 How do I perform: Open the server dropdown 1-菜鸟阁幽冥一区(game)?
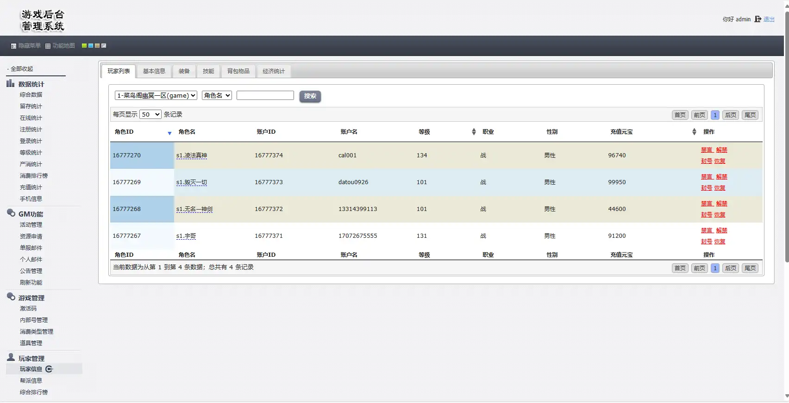coord(156,95)
